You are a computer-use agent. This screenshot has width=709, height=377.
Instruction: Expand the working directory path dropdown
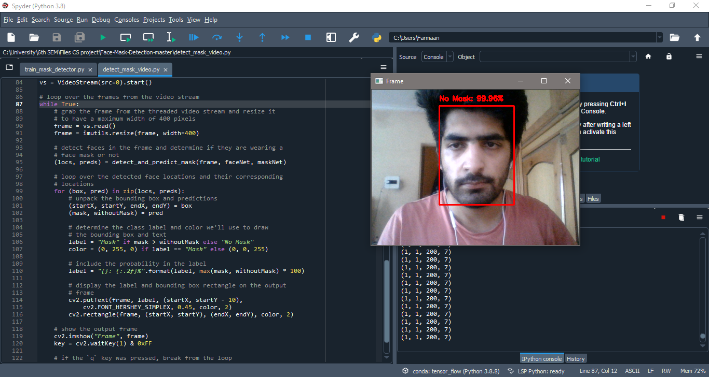click(x=659, y=37)
